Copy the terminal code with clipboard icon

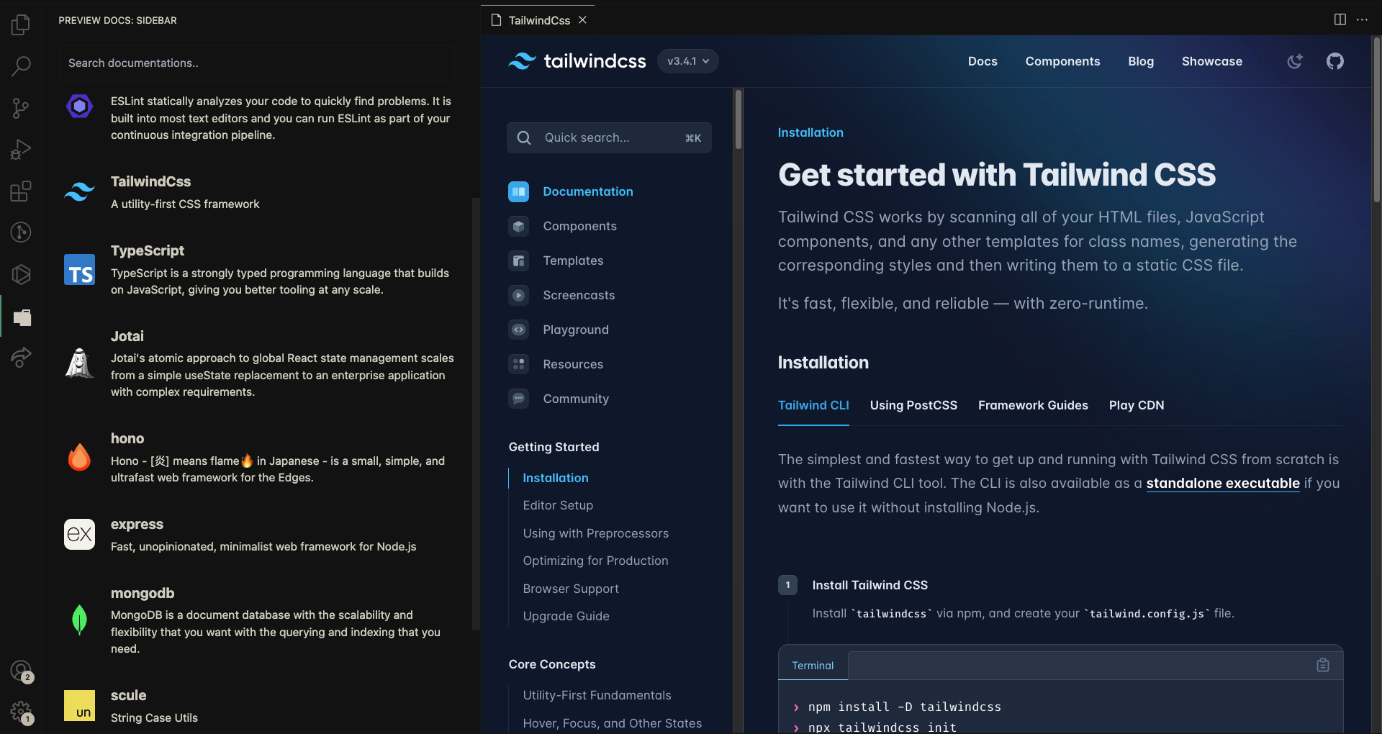(1323, 665)
